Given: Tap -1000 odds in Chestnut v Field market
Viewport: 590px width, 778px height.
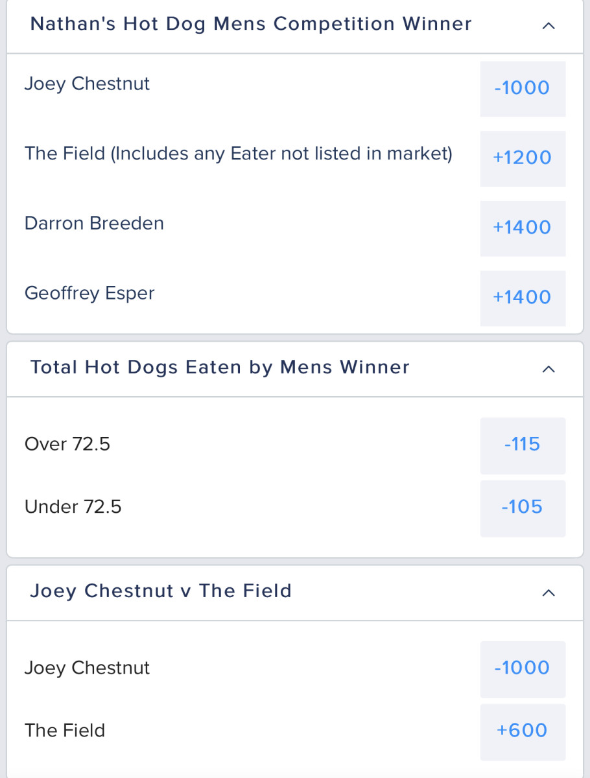Looking at the screenshot, I should pos(523,668).
